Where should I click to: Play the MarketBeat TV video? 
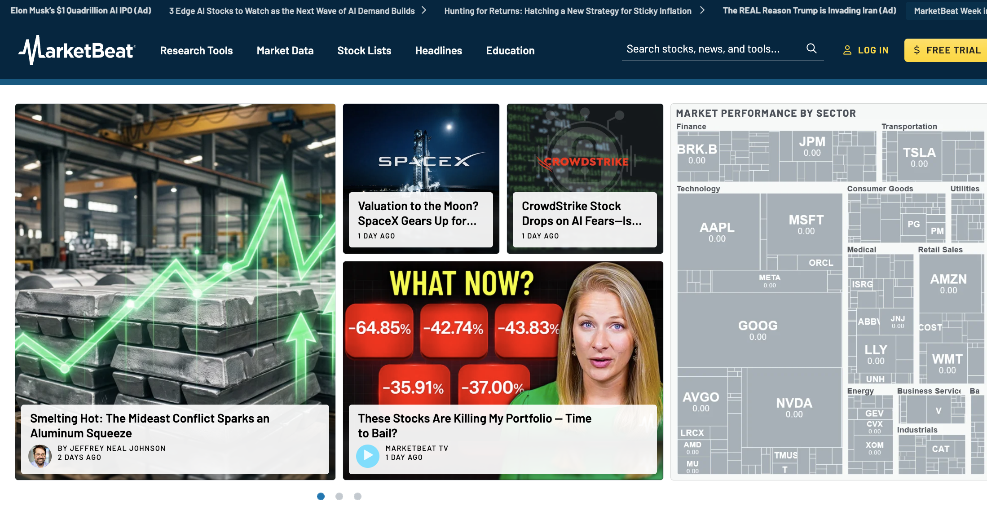(x=368, y=455)
